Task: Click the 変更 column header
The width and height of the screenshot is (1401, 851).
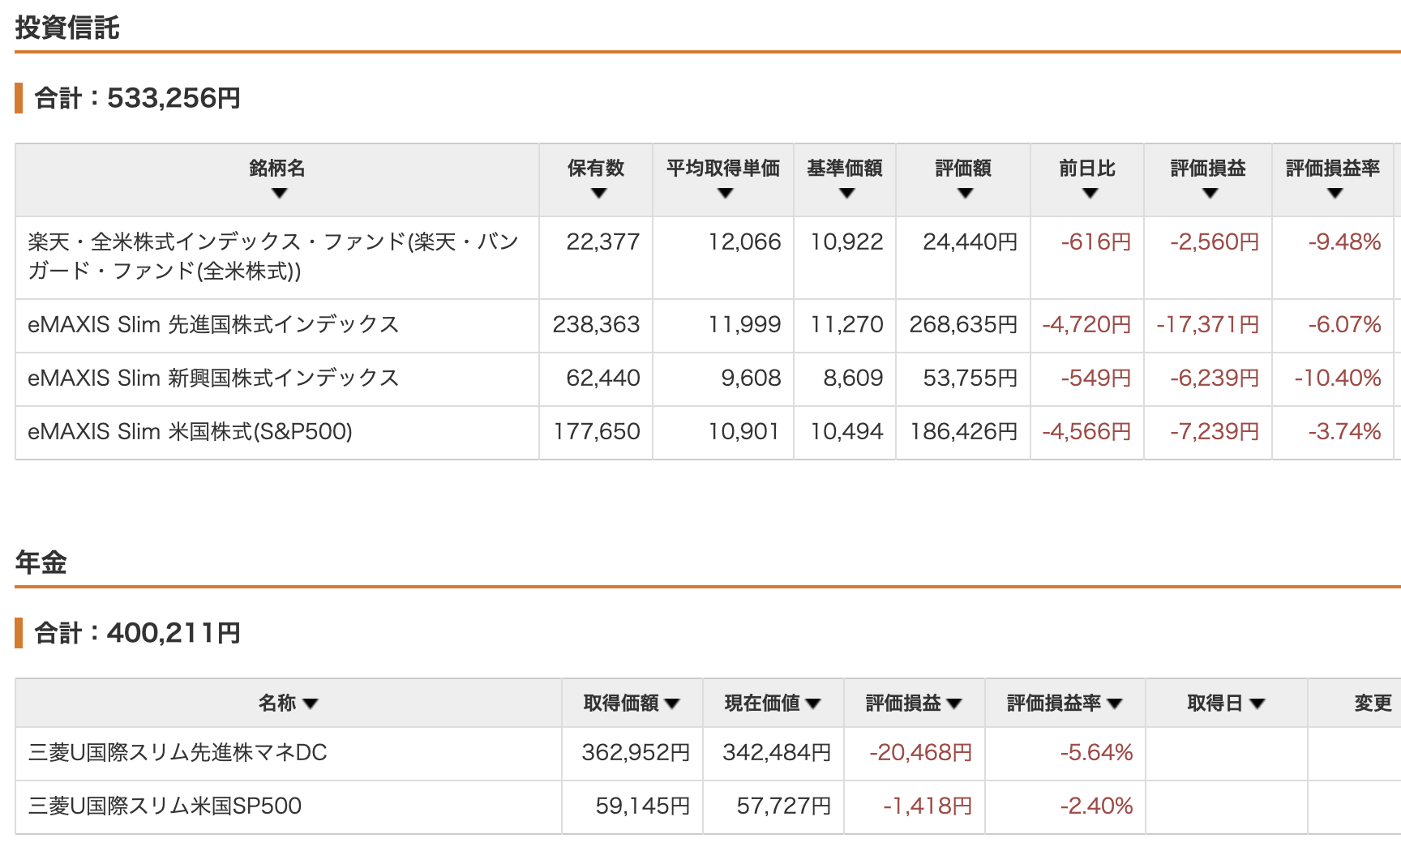Action: coord(1372,703)
